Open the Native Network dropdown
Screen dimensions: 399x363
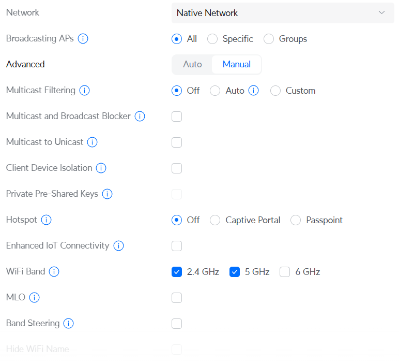tap(283, 13)
